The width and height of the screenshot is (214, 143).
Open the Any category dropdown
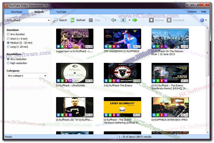[x=27, y=76]
